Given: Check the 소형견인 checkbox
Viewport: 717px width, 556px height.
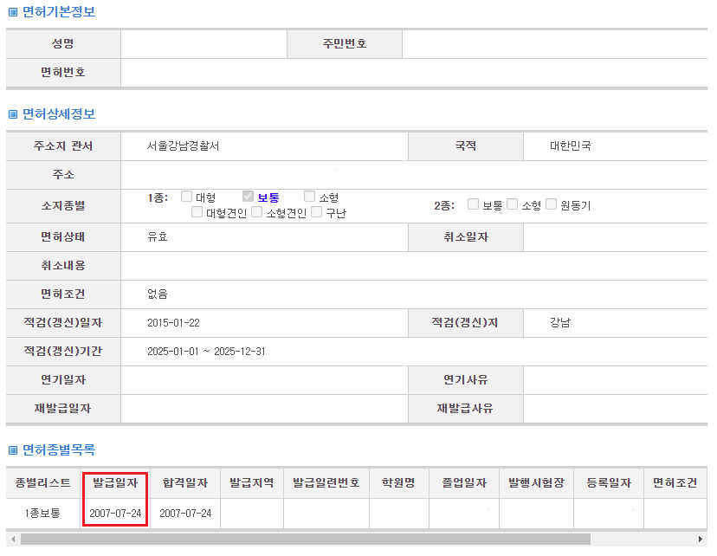Looking at the screenshot, I should tap(257, 212).
